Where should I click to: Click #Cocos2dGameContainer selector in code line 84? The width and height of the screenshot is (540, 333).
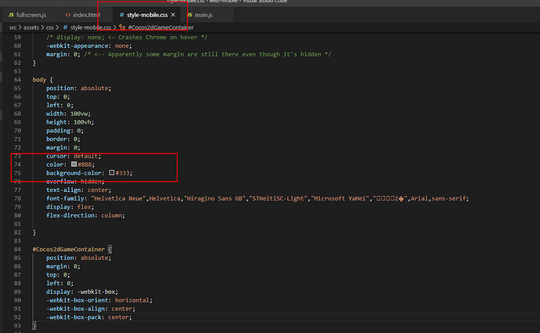point(69,249)
